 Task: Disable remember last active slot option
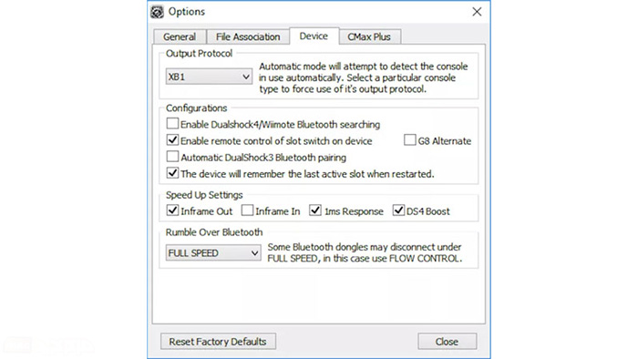click(x=172, y=173)
